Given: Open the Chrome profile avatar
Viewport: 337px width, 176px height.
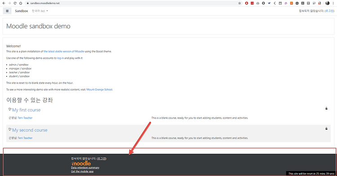Looking at the screenshot, I should point(327,3).
